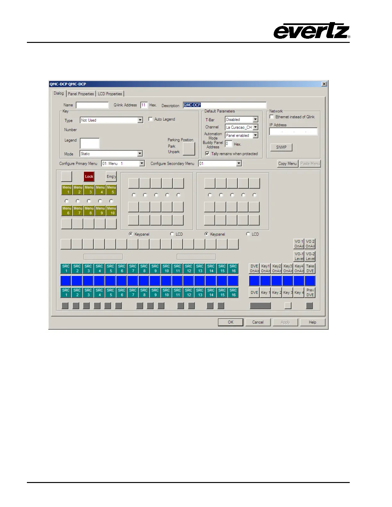392x507 pixels.
Task: Switch to Panel Properties tab
Action: (81, 94)
